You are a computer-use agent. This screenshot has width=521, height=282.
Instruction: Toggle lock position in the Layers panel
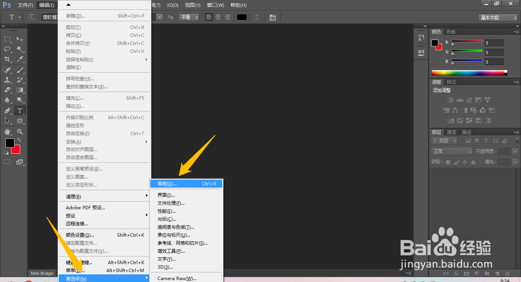click(x=465, y=162)
